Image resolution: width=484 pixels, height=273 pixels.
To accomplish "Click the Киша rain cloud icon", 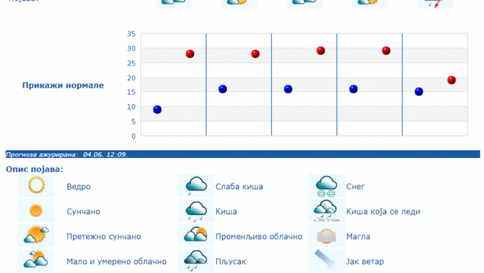I will point(196,211).
